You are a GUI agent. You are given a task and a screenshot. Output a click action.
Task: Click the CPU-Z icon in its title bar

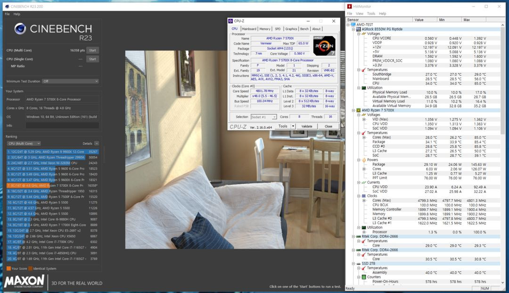point(230,21)
